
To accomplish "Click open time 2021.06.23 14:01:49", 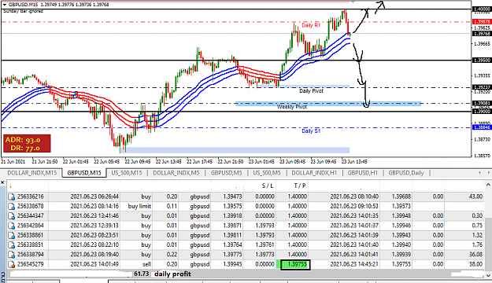I will 94,264.
